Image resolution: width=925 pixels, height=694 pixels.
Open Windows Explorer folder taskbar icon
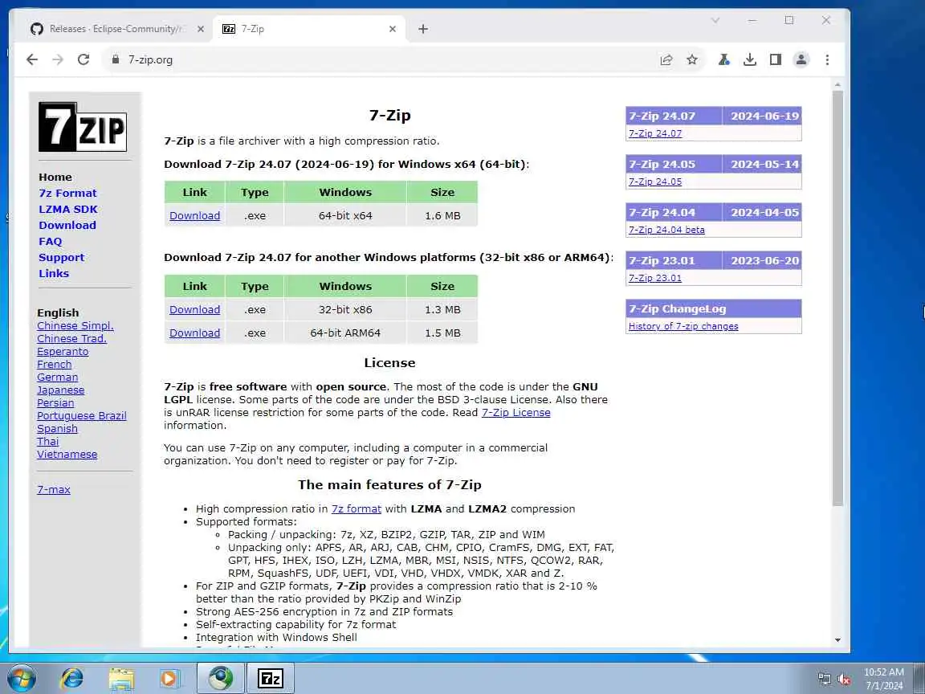coord(121,678)
